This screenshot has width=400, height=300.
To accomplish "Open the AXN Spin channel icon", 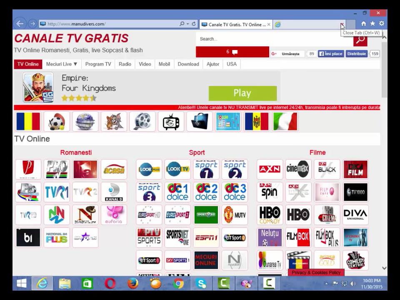I will click(270, 192).
